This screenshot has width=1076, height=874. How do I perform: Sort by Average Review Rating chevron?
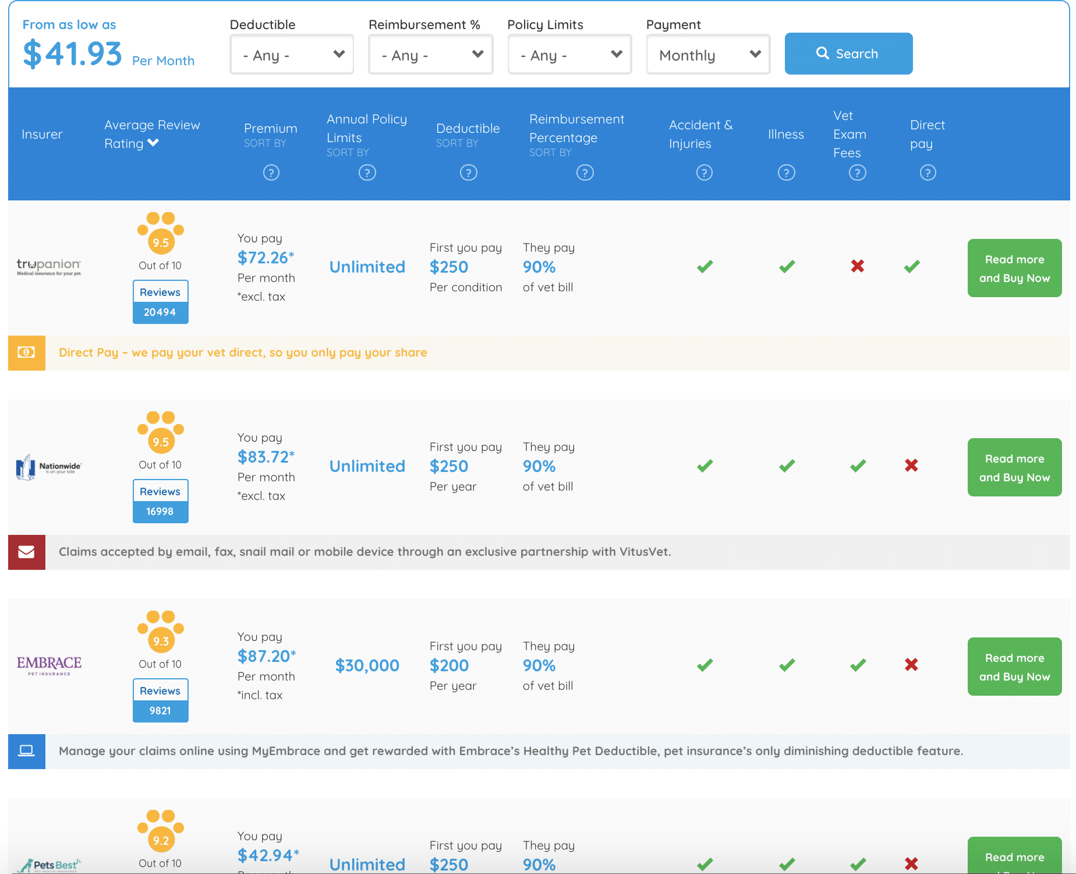click(153, 143)
